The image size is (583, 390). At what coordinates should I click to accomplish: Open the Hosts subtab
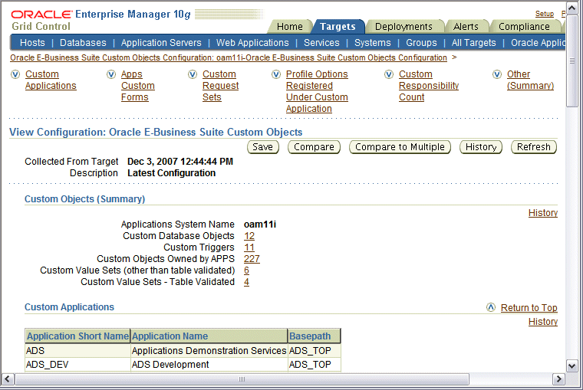click(x=32, y=43)
